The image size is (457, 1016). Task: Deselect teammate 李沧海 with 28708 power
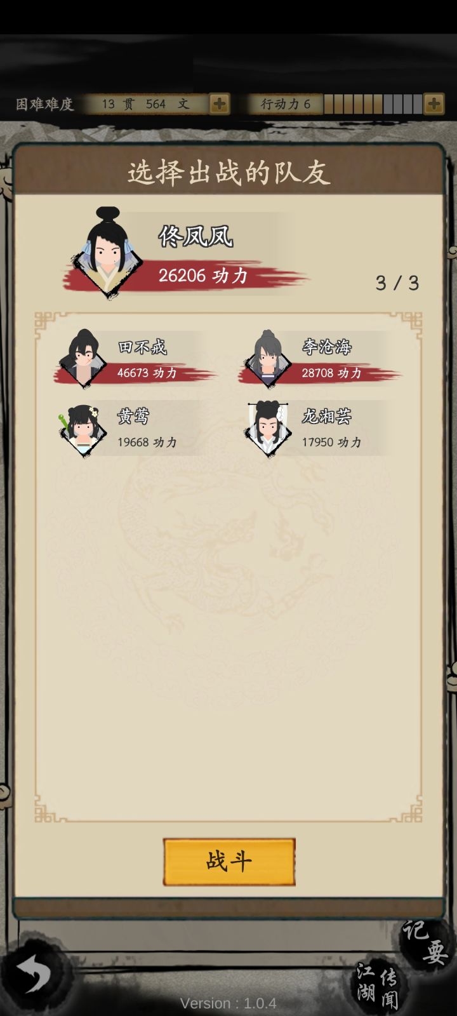tap(319, 359)
